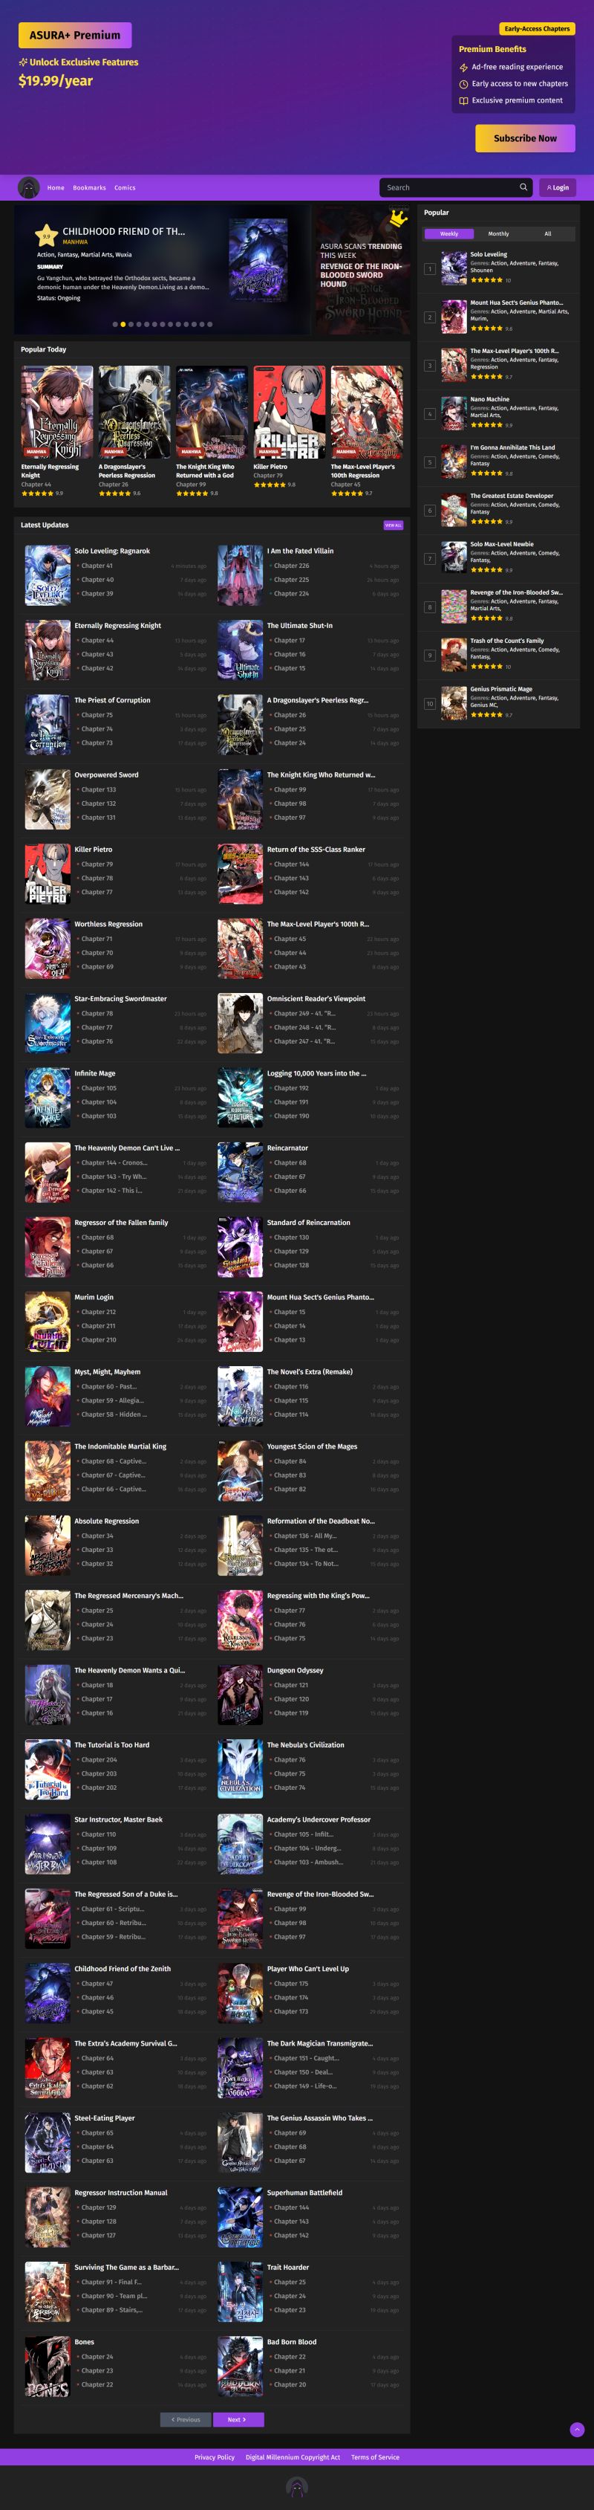Viewport: 594px width, 2510px height.
Task: Click View All in Latest Updates
Action: 393,525
